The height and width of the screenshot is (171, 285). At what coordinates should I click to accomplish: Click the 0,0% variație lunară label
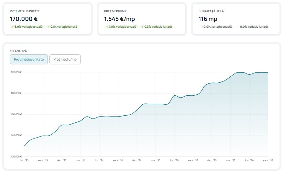click(x=252, y=27)
